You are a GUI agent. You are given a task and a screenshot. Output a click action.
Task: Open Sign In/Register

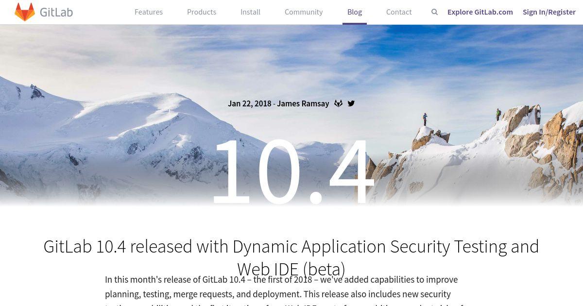tap(549, 12)
